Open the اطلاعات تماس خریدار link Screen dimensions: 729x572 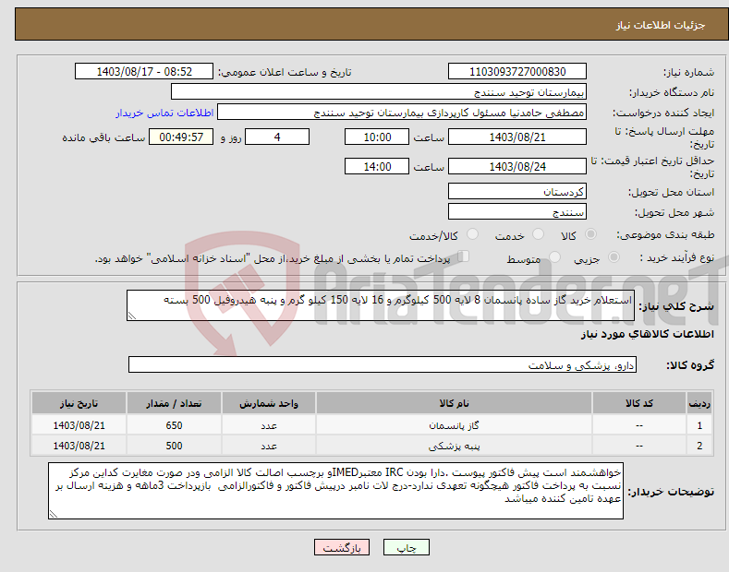point(164,113)
